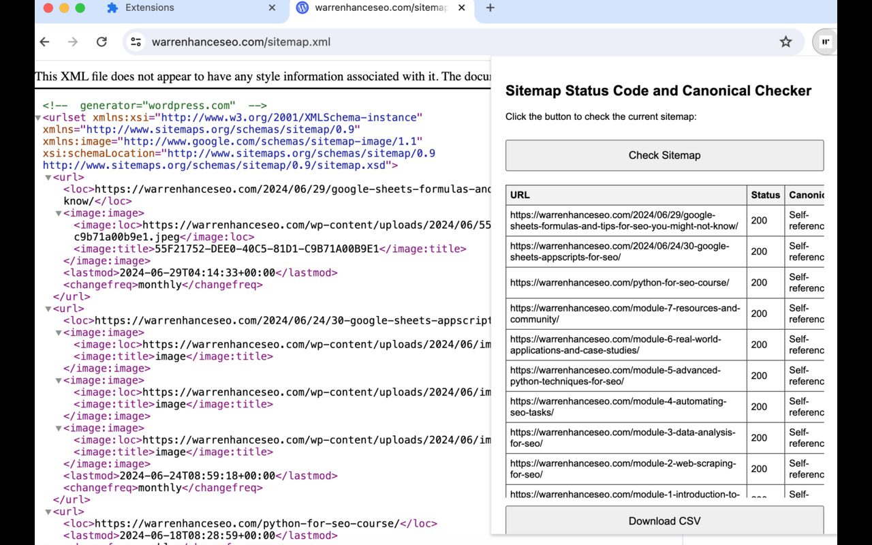Viewport: 872px width, 545px height.
Task: Select the google-sheets-formulas-and-tips URL cell
Action: coord(626,221)
